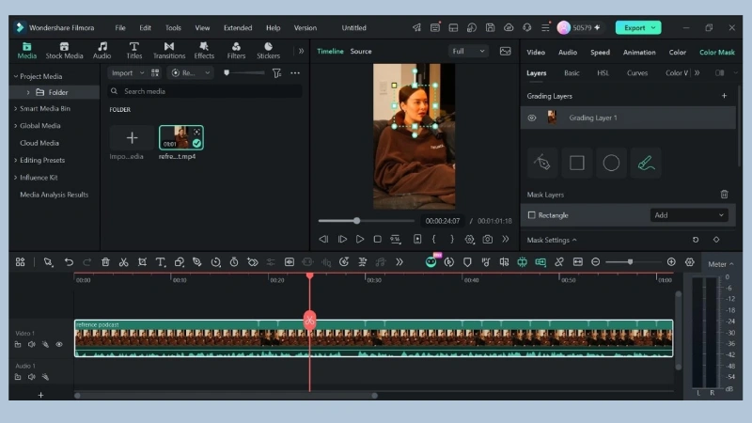
Task: Open the File menu
Action: click(120, 28)
